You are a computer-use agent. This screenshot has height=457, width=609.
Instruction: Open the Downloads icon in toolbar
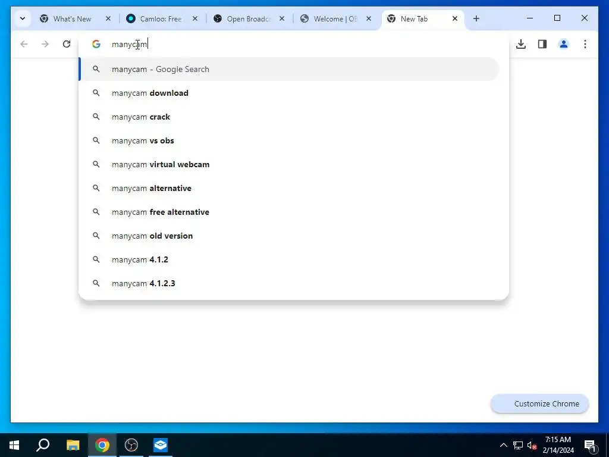[x=521, y=44]
